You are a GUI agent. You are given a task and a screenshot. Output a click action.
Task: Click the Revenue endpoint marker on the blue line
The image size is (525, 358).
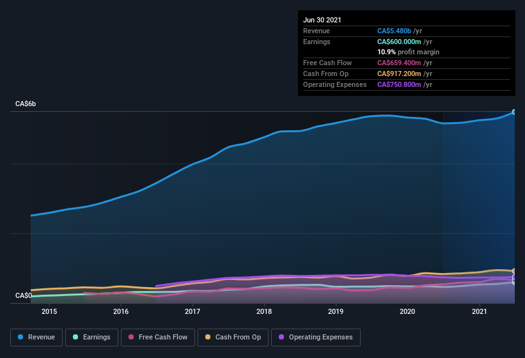tap(513, 112)
